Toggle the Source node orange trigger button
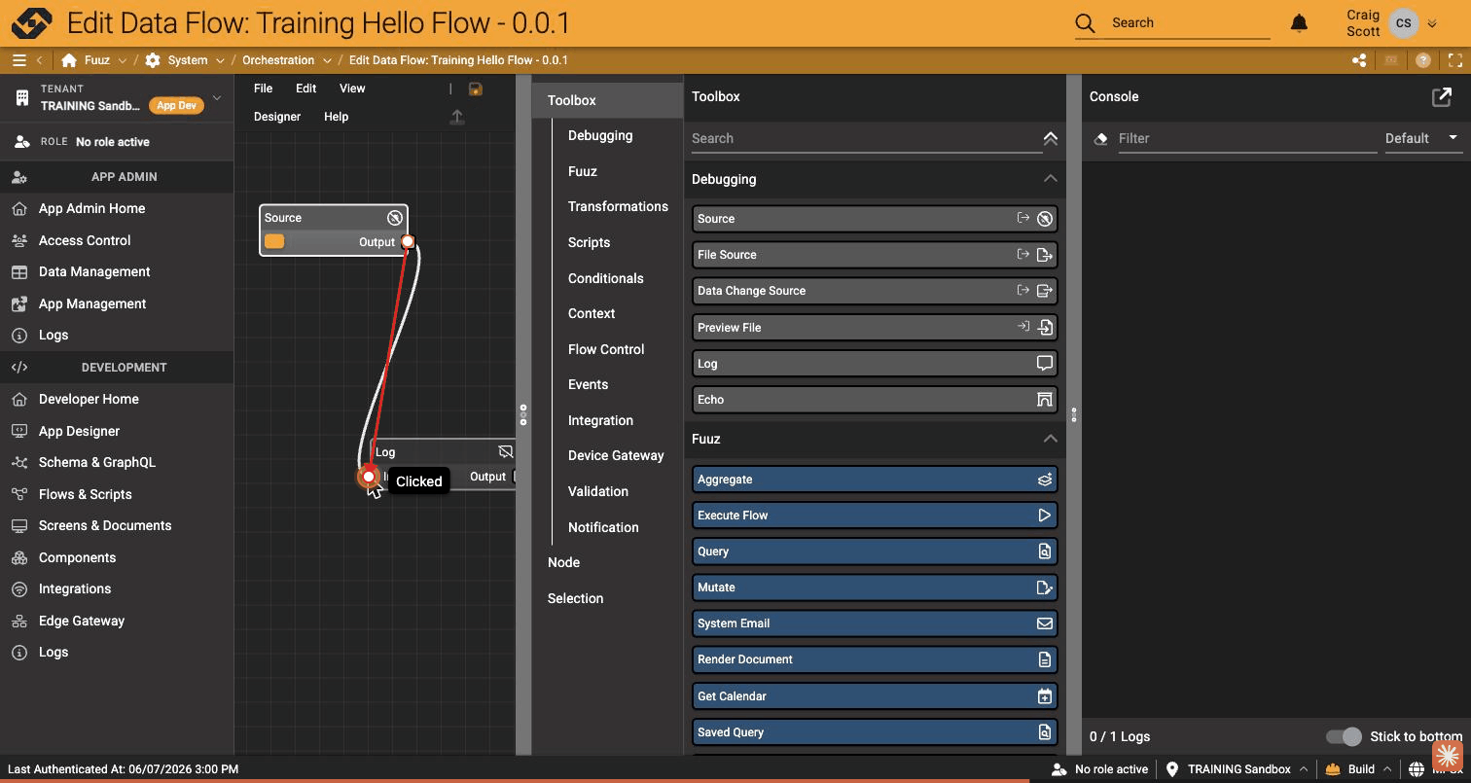Image resolution: width=1471 pixels, height=783 pixels. [274, 241]
